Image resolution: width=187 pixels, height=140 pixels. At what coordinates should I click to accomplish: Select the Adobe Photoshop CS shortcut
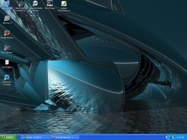pos(64,6)
